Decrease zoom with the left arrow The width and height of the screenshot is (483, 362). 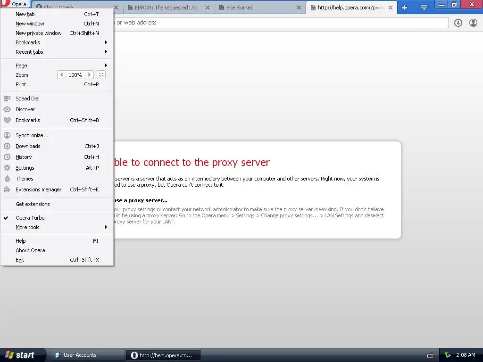[x=62, y=75]
